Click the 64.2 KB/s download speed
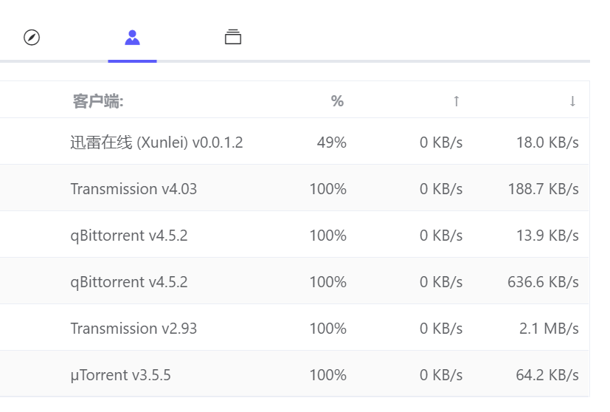Screen dimensions: 610x412 click(x=547, y=375)
